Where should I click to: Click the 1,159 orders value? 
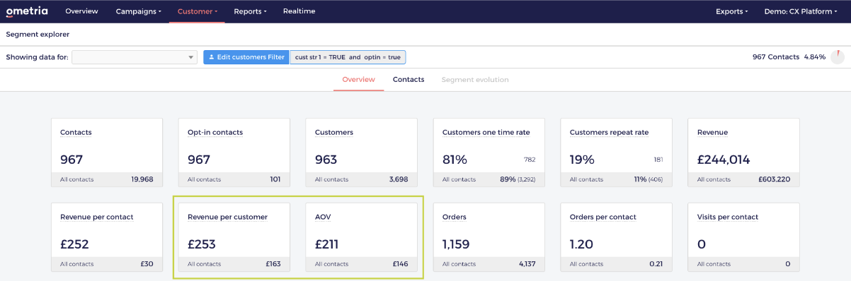(457, 244)
